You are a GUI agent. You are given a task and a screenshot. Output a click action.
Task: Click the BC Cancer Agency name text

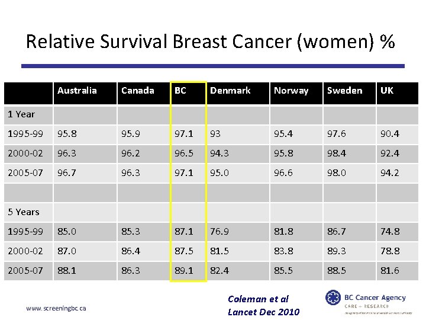coord(376,298)
